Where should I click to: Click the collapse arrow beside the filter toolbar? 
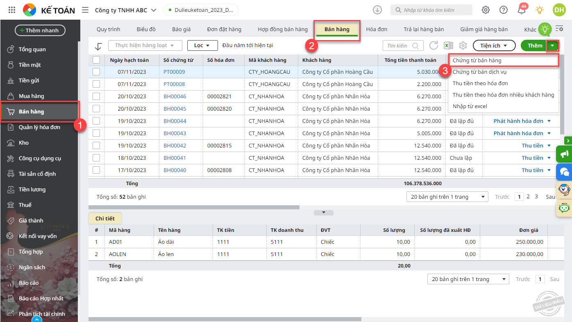[98, 46]
